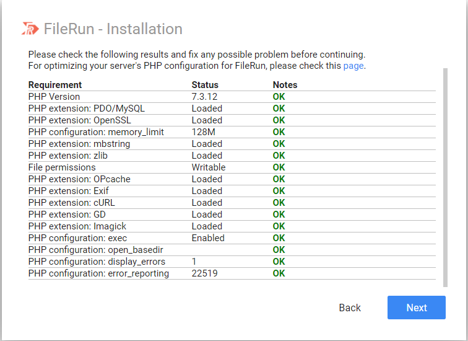The image size is (468, 341).
Task: Click 'PHP configuration: error_reporting' row label
Action: pyautogui.click(x=98, y=273)
